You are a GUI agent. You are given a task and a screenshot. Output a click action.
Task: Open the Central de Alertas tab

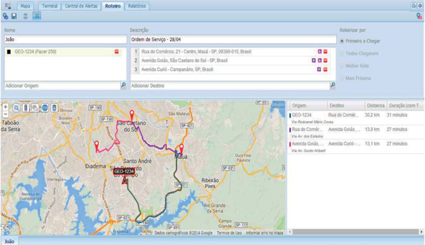(81, 6)
